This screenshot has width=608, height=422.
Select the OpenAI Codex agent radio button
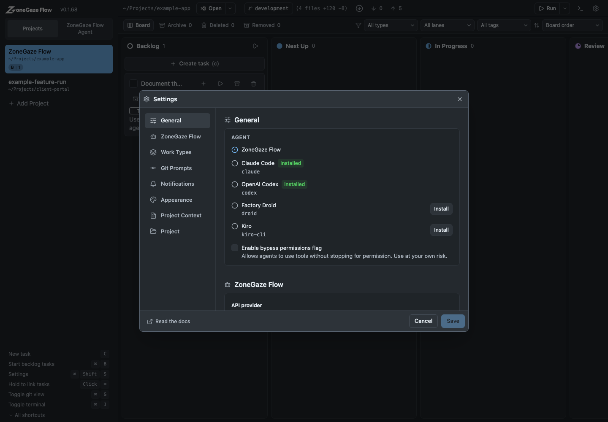(x=235, y=184)
